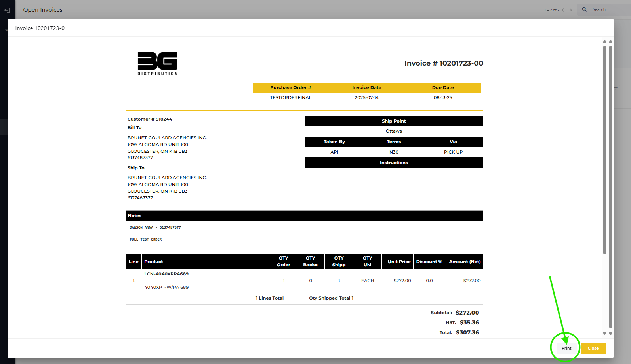Click '1 Lines Total' text
Screen dimensions: 631x364
point(270,298)
